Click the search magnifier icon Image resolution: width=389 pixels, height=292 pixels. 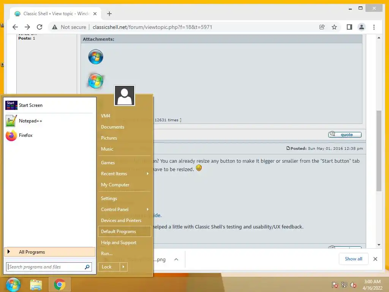[87, 267]
